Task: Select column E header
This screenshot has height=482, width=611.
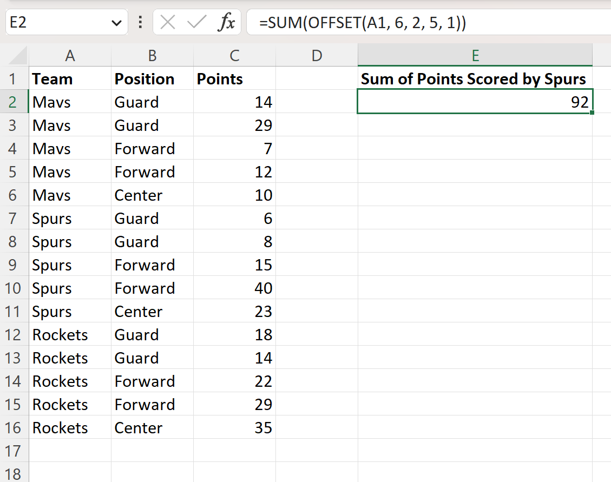Action: pyautogui.click(x=475, y=55)
